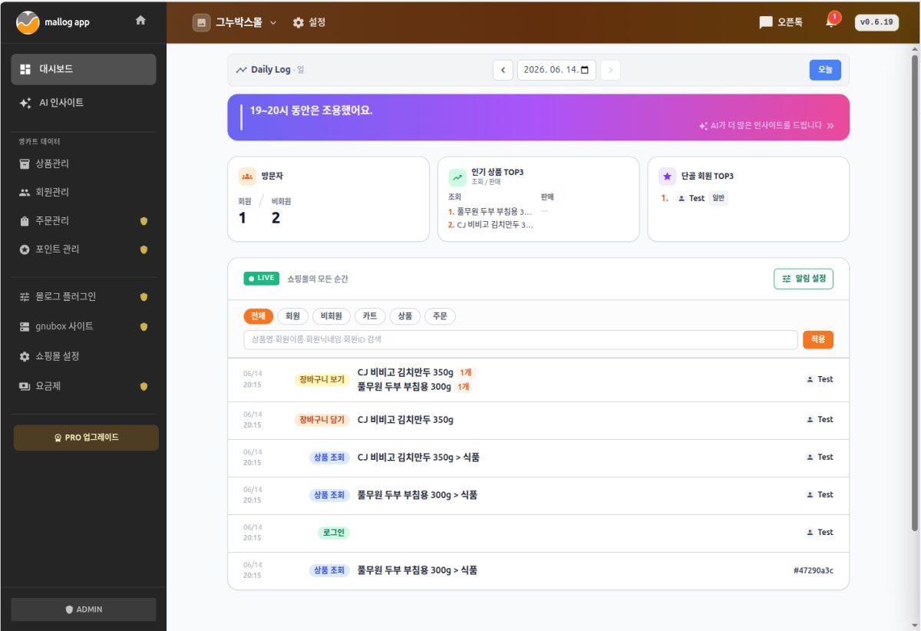
Task: Click visitor ID #47290a3c
Action: coord(814,570)
